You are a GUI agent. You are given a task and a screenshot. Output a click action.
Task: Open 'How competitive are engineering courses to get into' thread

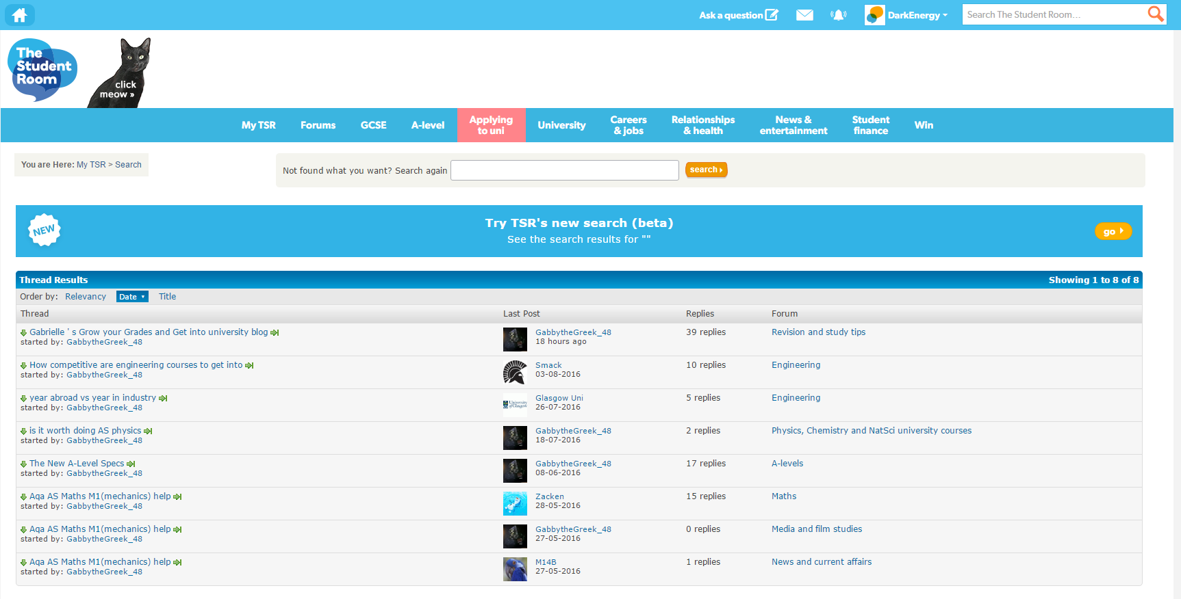pos(136,365)
